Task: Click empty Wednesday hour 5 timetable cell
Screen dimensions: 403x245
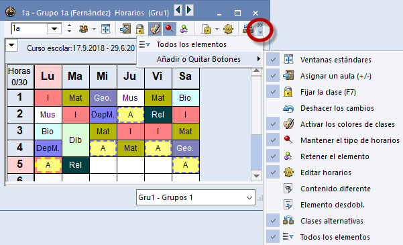Action: click(x=103, y=165)
